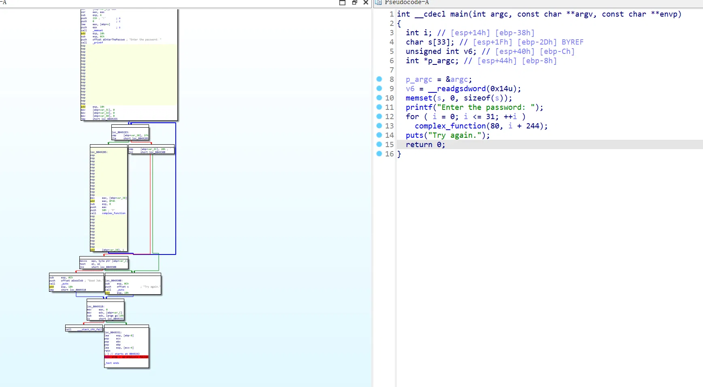Toggle breakpoint dot on line 11 (printf)
Viewport: 703px width, 387px height.
click(379, 107)
